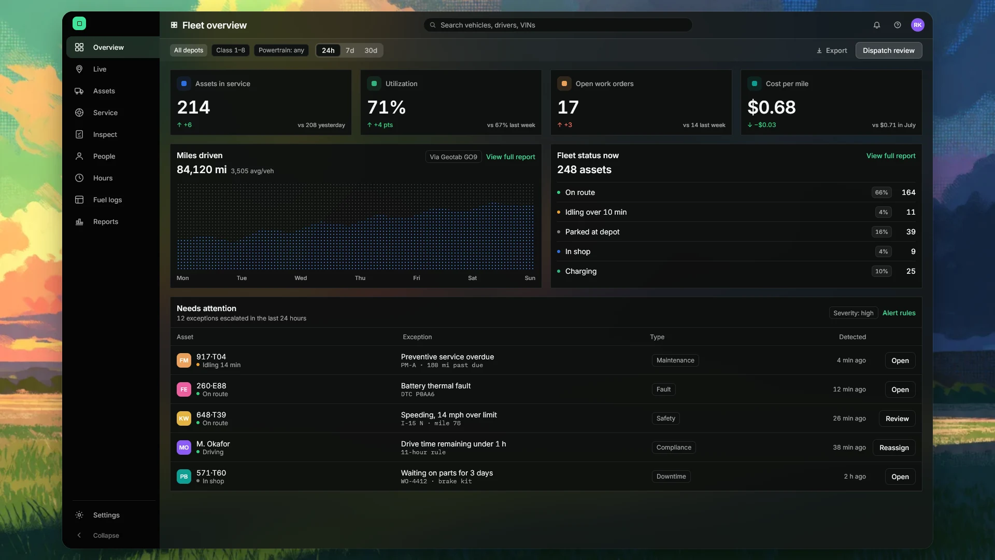Click the Open work orders card
The width and height of the screenshot is (995, 560).
tap(641, 102)
